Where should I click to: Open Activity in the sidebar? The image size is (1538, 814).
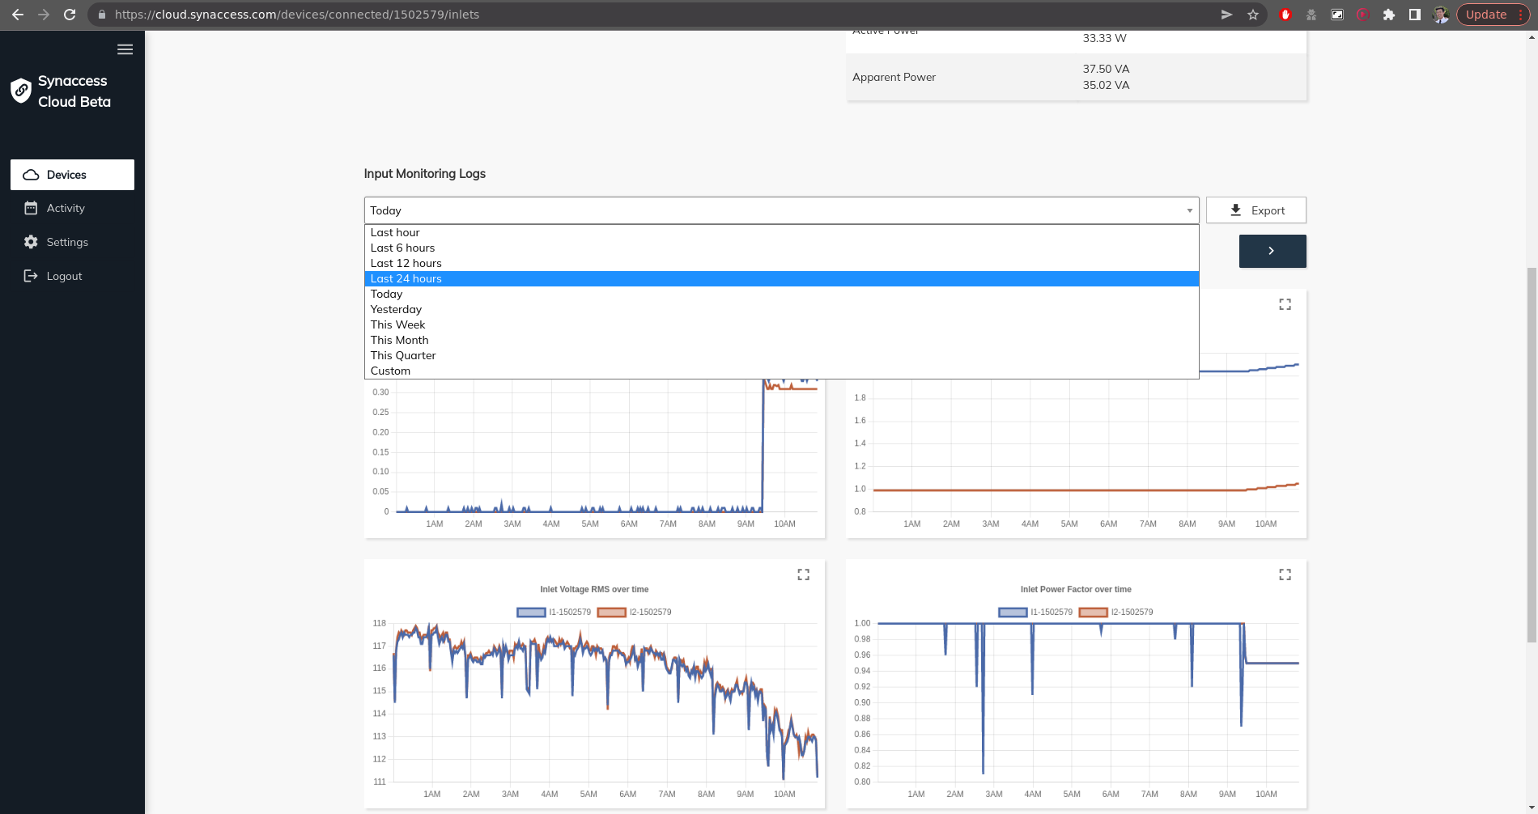click(x=66, y=208)
